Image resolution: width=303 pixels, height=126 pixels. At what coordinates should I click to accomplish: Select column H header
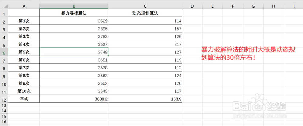273,6
